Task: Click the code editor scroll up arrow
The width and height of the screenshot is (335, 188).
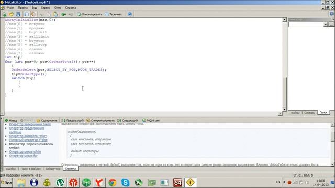Action: [x=284, y=20]
